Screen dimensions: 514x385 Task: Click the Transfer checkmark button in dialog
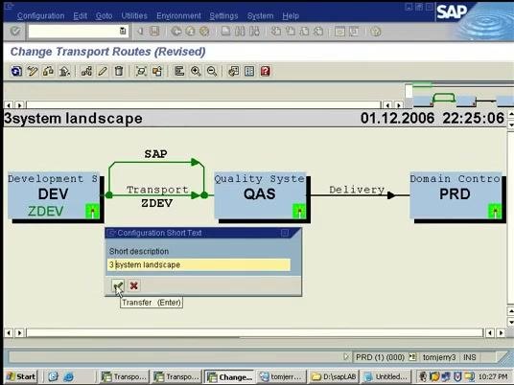[118, 285]
